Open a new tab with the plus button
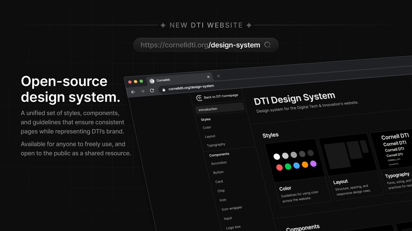 click(x=218, y=76)
